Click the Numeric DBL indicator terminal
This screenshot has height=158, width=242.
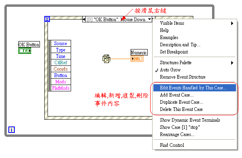pyautogui.click(x=137, y=59)
